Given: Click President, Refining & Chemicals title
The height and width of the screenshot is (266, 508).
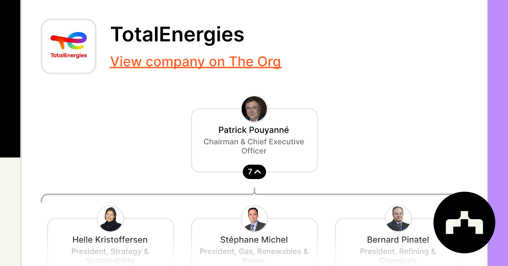Looking at the screenshot, I should click(x=398, y=256).
